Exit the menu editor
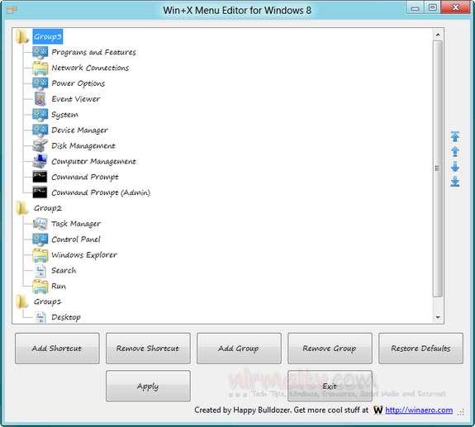 click(x=330, y=387)
